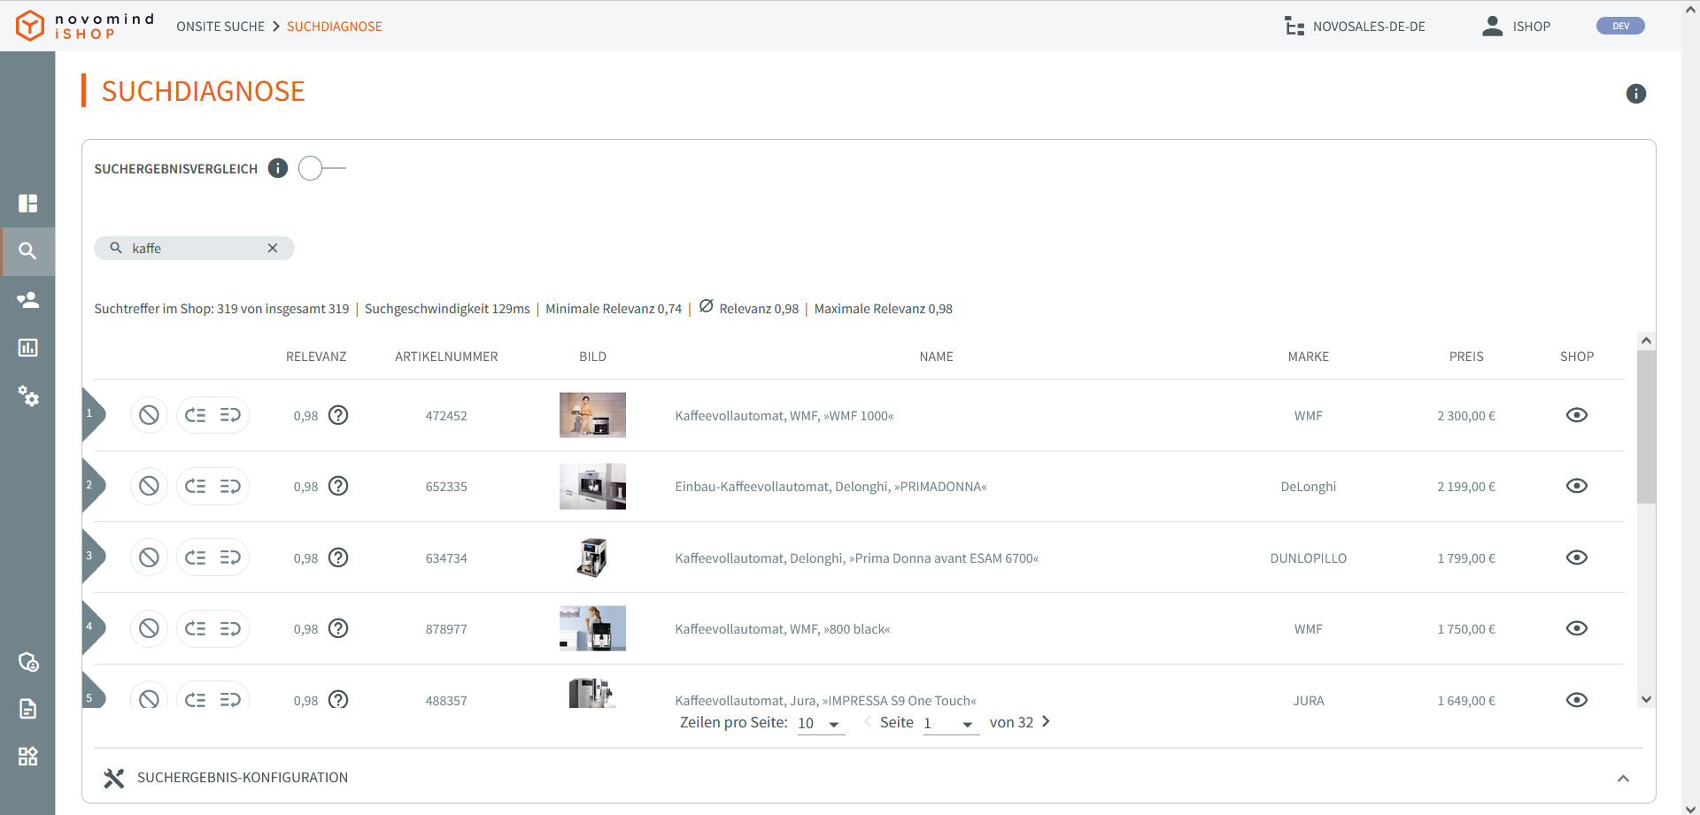Open the search tool in the sidebar
The height and width of the screenshot is (815, 1700).
coord(28,251)
